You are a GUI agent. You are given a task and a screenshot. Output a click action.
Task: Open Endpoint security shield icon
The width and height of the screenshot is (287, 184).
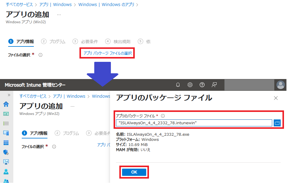[6, 152]
